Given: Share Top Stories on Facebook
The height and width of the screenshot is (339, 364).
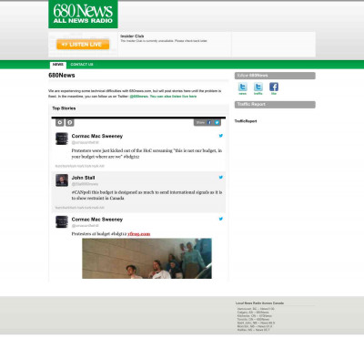Looking at the screenshot, I should tap(209, 122).
